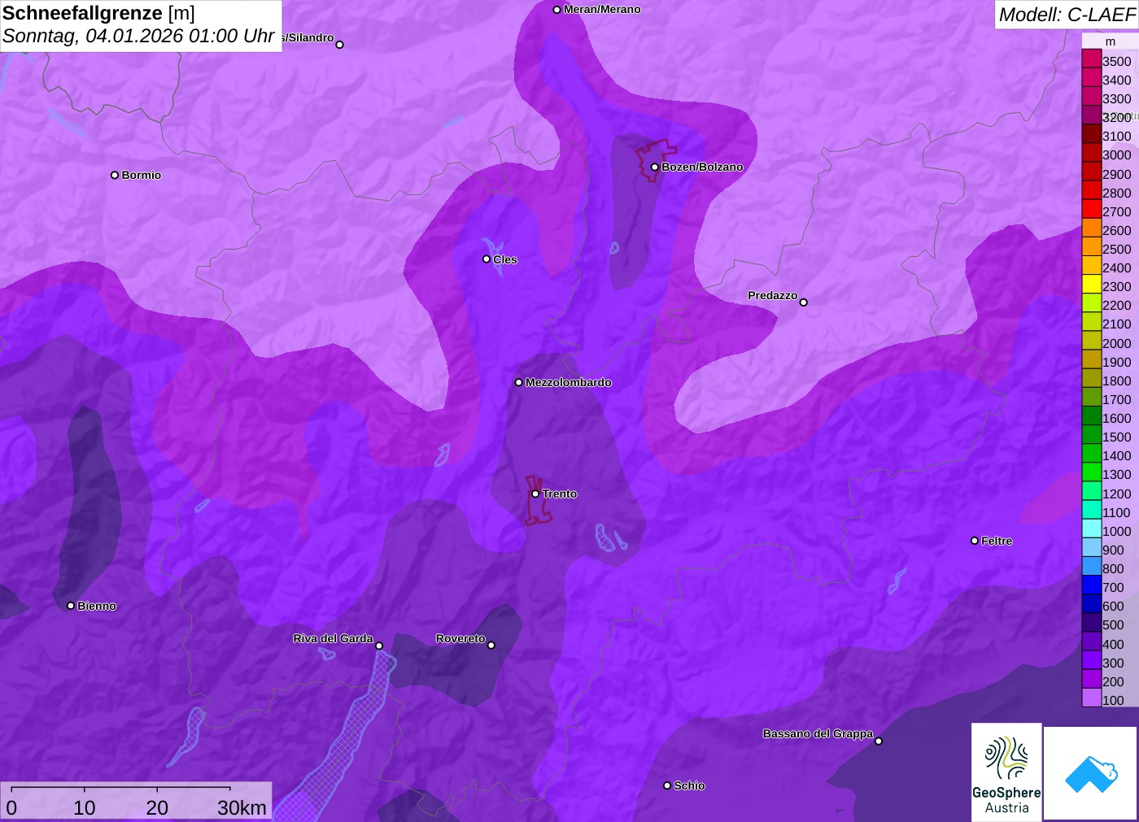Click the red Trento municipality outline
1139x822 pixels.
pyautogui.click(x=537, y=500)
